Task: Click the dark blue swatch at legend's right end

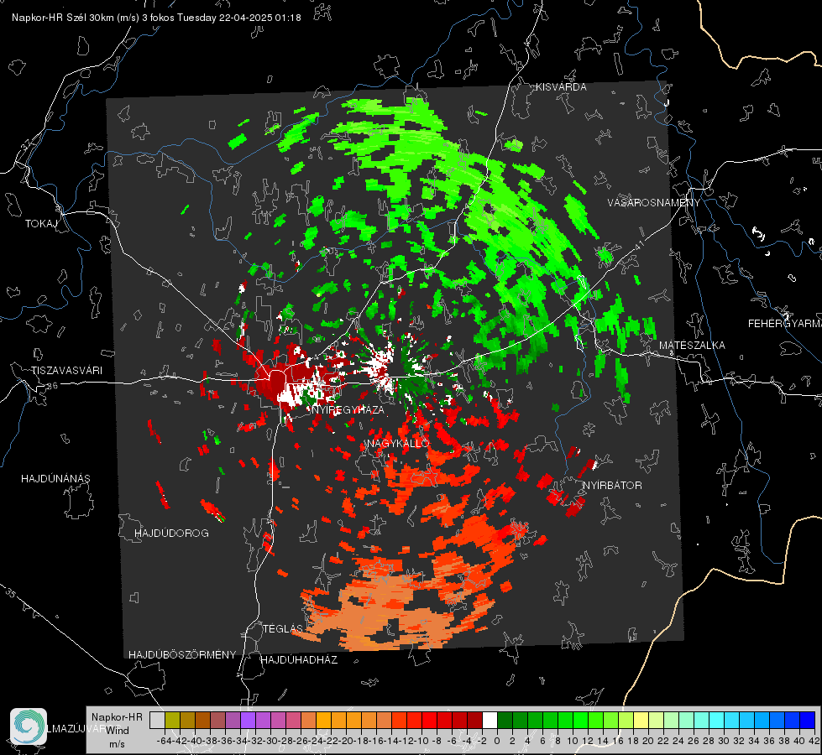Action: [808, 721]
